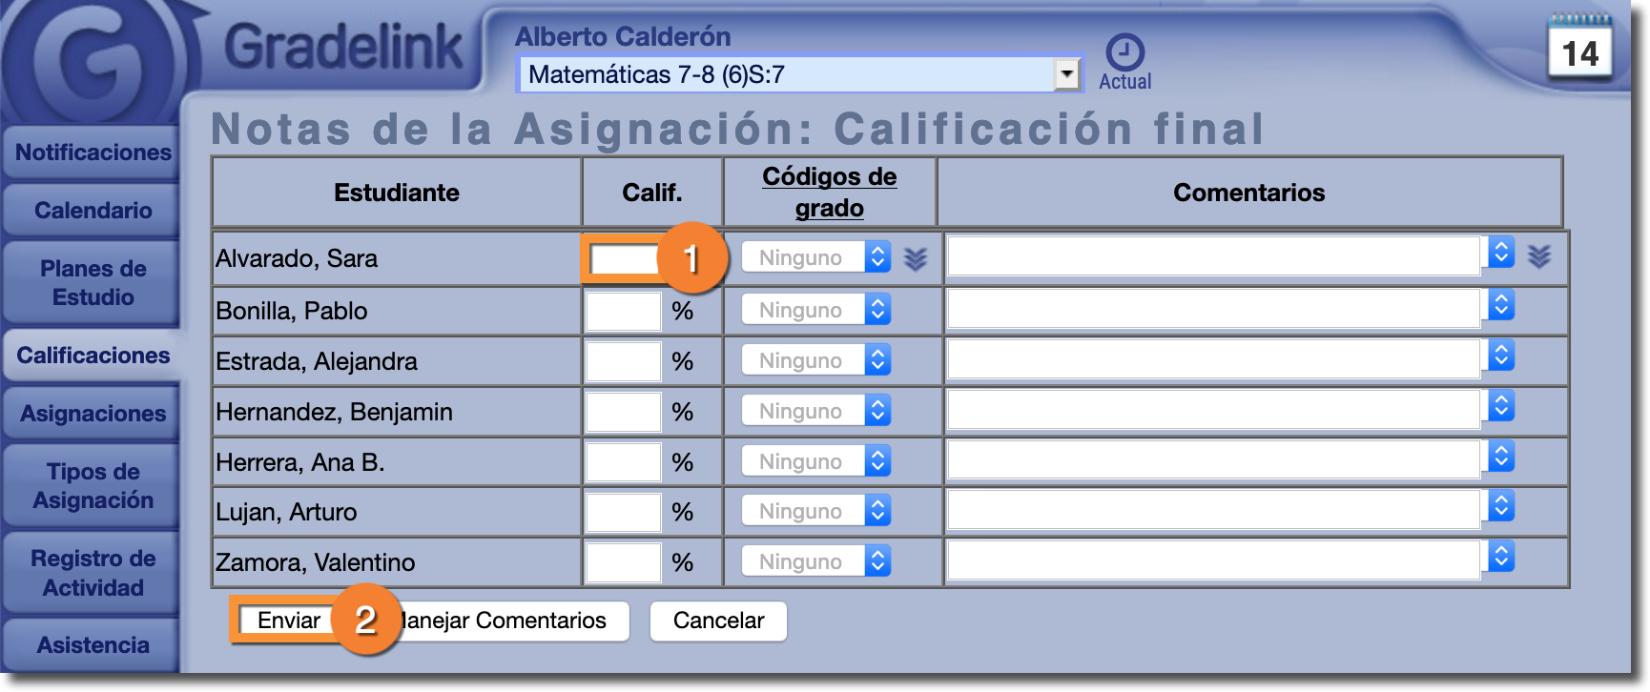This screenshot has height=692, width=1650.
Task: Open comment selector for Zamora, Valentino
Action: (x=1501, y=557)
